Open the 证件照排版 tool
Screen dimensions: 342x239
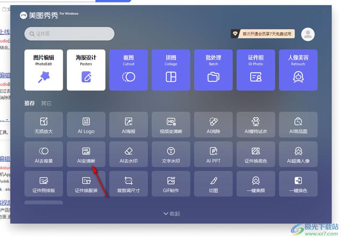pyautogui.click(x=44, y=184)
